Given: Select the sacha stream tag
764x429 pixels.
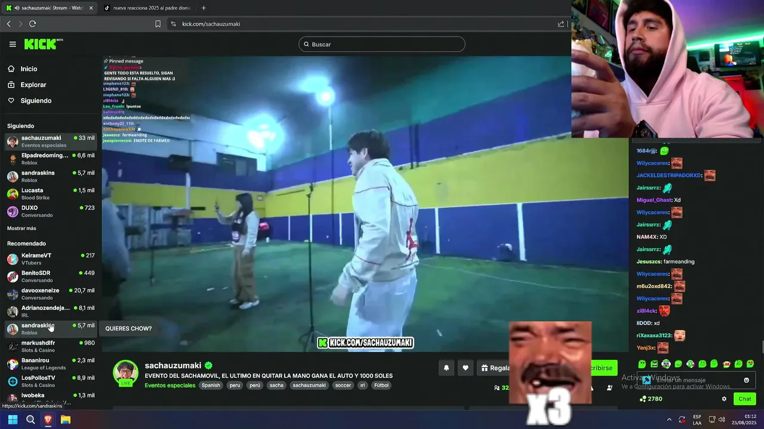Looking at the screenshot, I should 276,385.
